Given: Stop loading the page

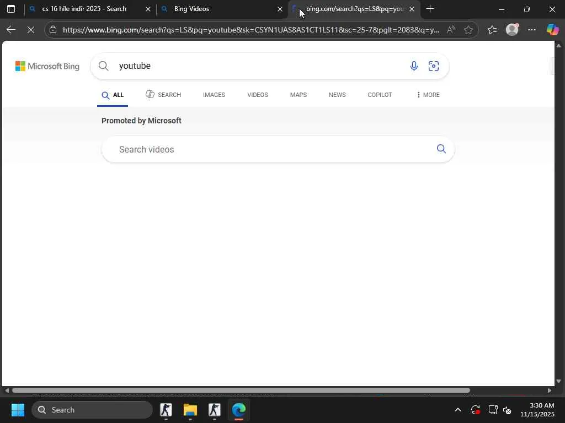Looking at the screenshot, I should [x=31, y=30].
